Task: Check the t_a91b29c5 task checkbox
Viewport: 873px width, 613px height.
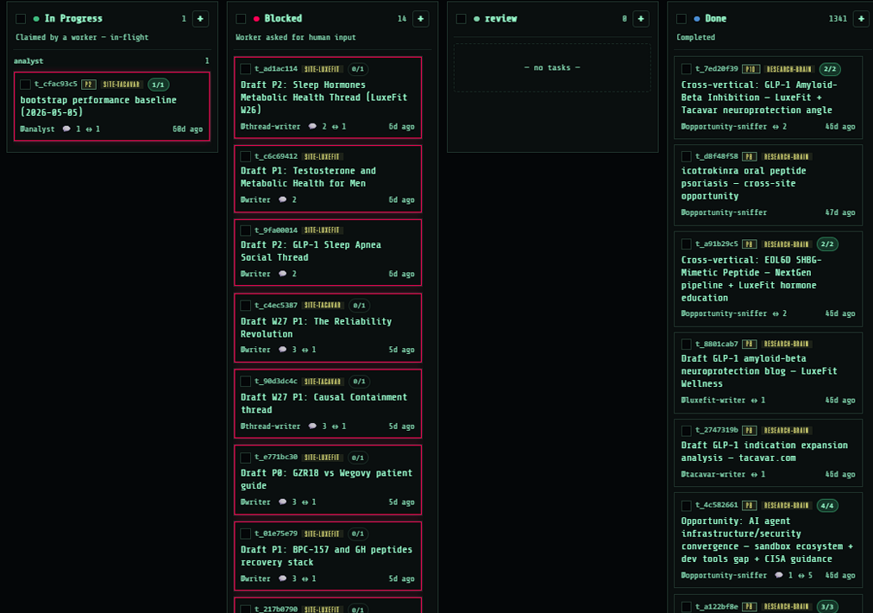Action: point(686,244)
